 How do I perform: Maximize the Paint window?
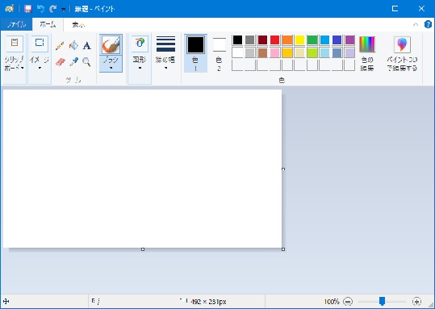pos(395,9)
